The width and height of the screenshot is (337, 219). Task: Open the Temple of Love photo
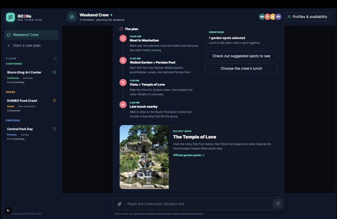[144, 157]
